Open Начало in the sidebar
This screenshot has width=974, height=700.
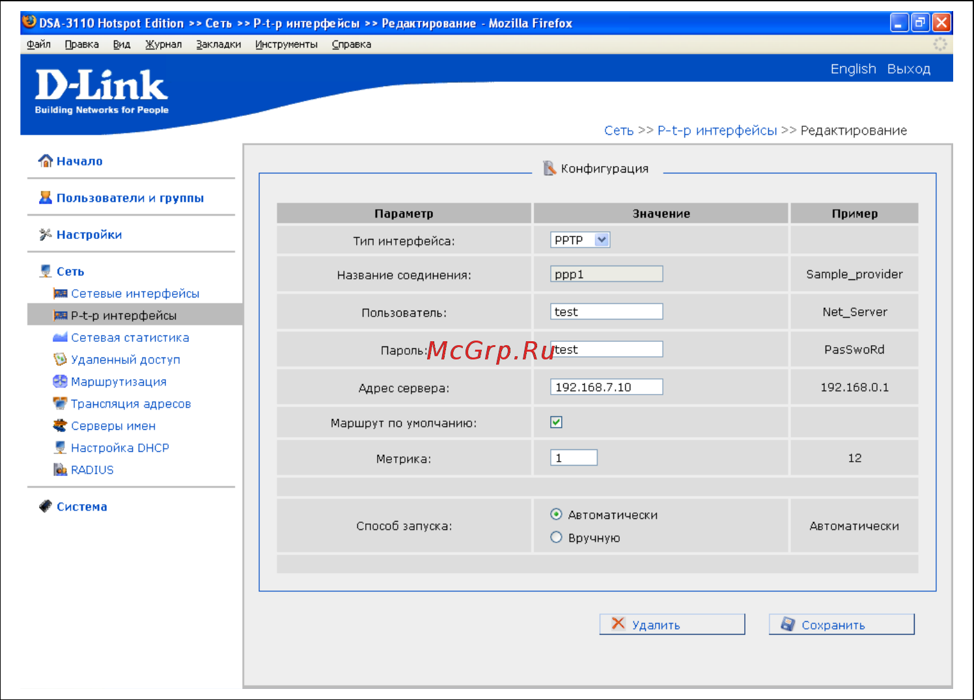tap(79, 161)
